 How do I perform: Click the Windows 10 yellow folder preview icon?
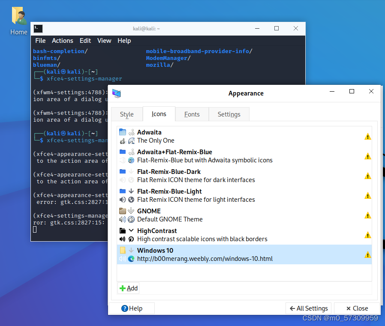click(x=123, y=250)
